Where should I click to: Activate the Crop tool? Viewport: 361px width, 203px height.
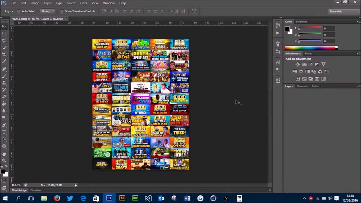tap(4, 55)
